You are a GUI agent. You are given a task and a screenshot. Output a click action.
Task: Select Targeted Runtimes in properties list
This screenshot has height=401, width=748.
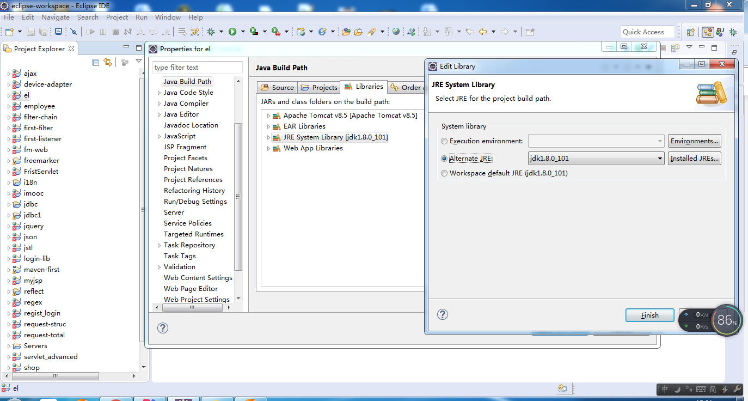194,234
